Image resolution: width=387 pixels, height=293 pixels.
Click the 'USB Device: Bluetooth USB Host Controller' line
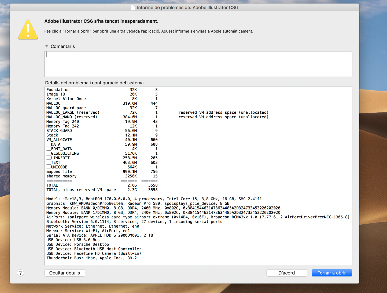(x=94, y=249)
